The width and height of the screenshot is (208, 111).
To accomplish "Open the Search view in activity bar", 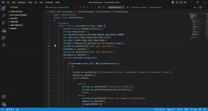I will coord(4,15).
